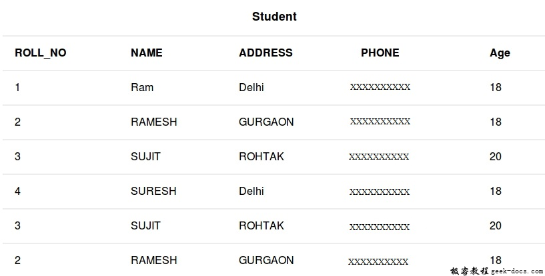Click the PHONE column header
Image resolution: width=545 pixels, height=276 pixels.
point(380,53)
